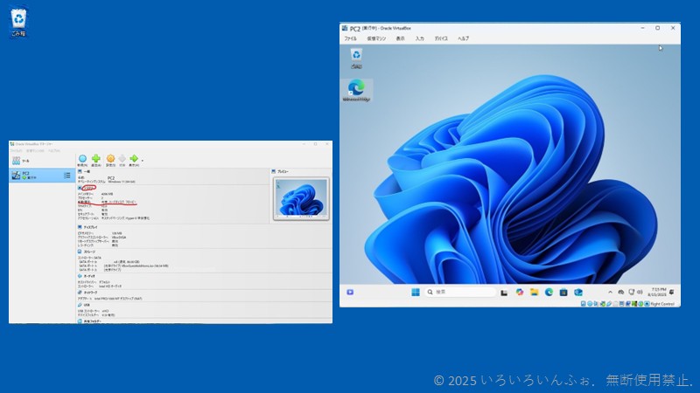Select the PC2 virtual machine in Manager list
Viewport: 700px width, 393px height.
coord(42,176)
